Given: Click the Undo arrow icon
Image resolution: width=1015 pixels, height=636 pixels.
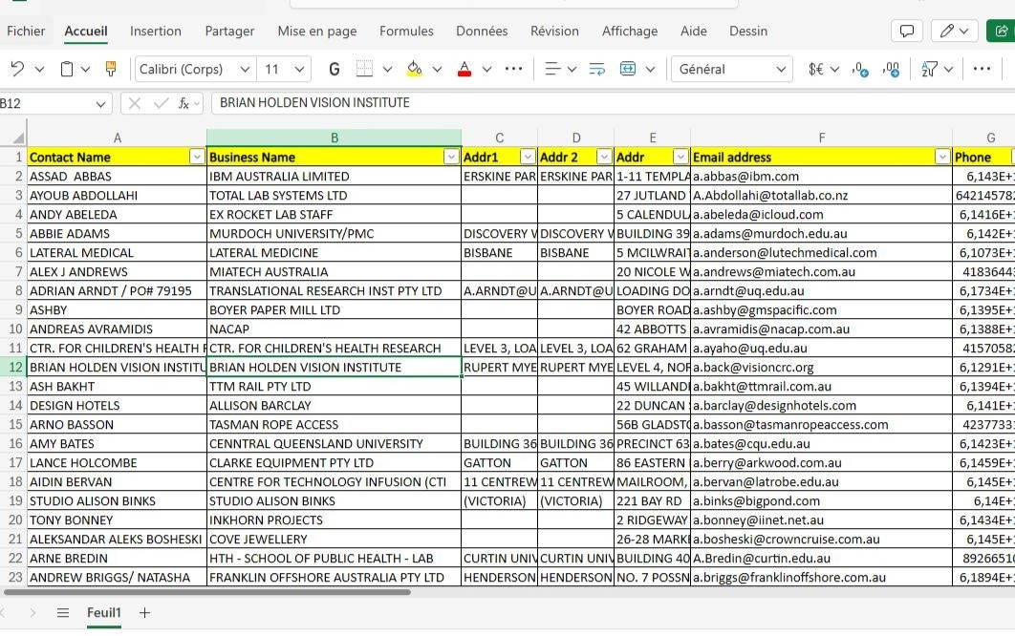Looking at the screenshot, I should tap(17, 69).
